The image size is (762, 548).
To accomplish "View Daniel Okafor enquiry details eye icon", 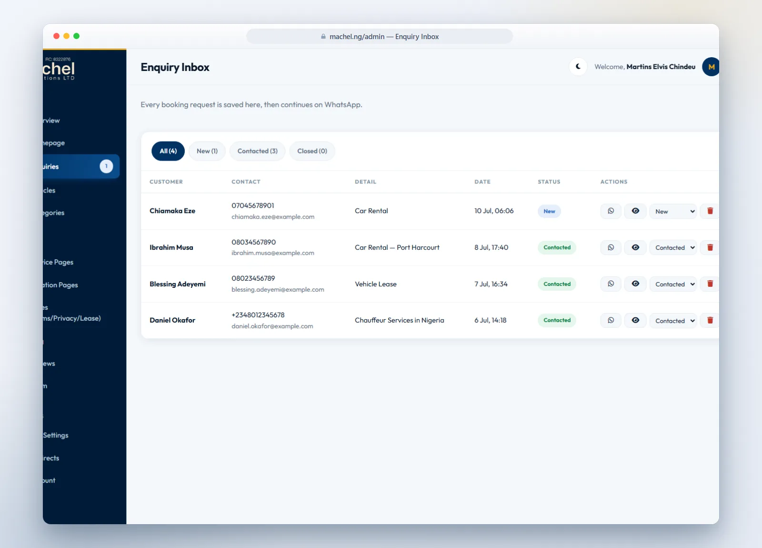I will click(x=635, y=320).
